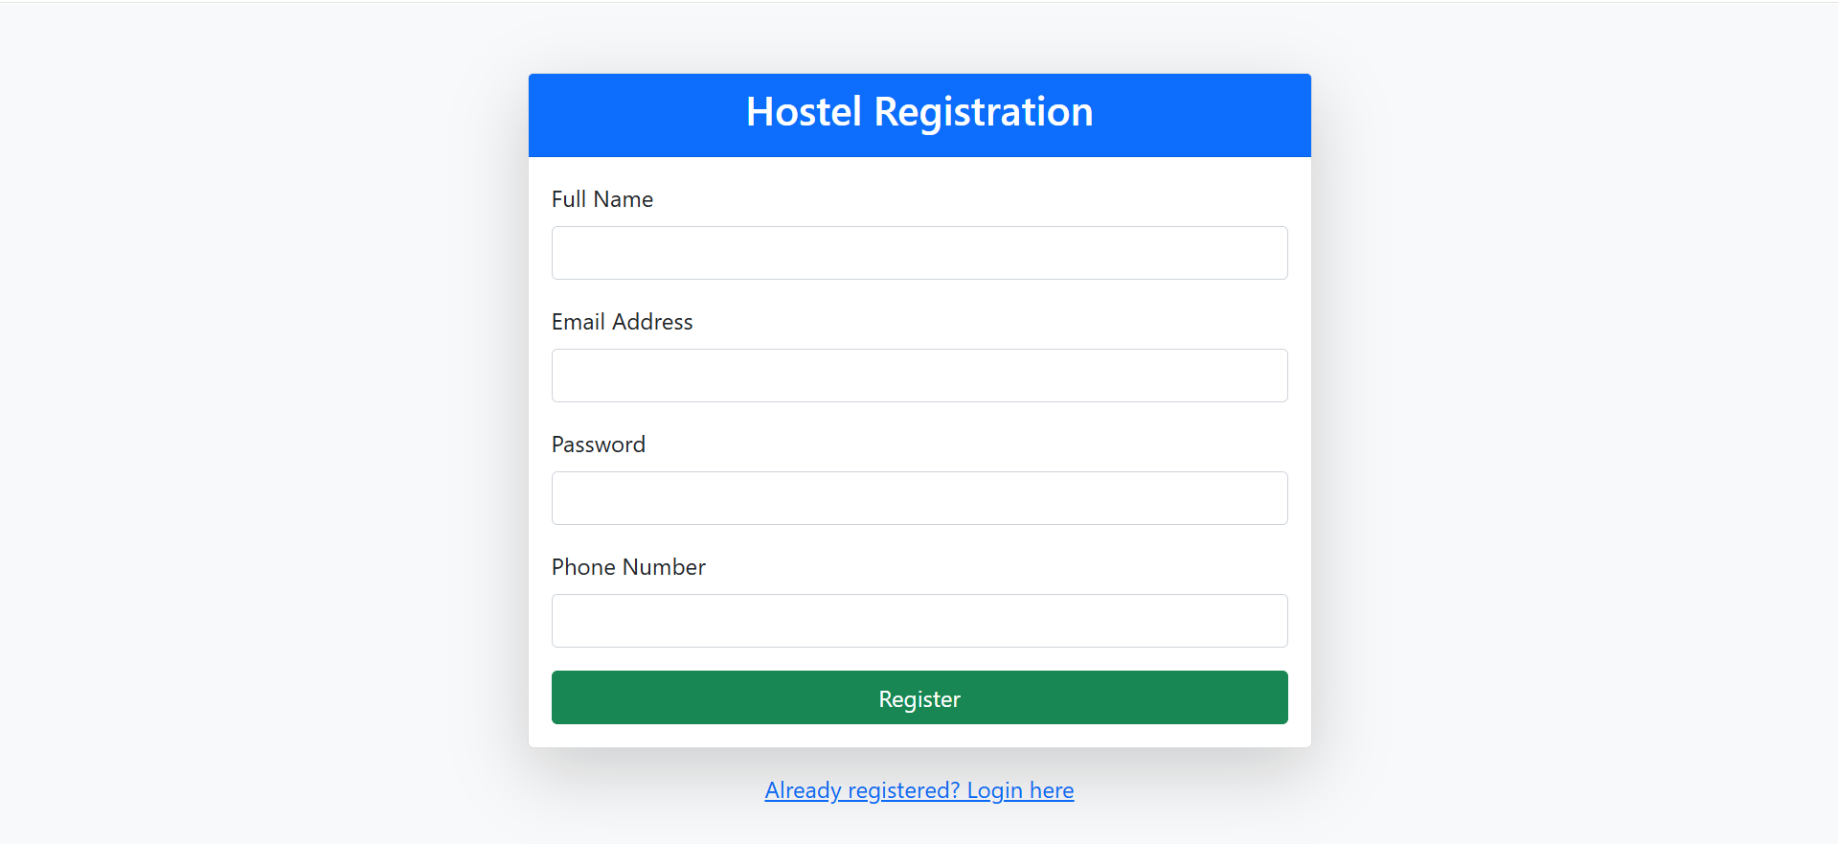Click the "Hostel Registration" heading text
Image resolution: width=1838 pixels, height=844 pixels.
tap(919, 112)
